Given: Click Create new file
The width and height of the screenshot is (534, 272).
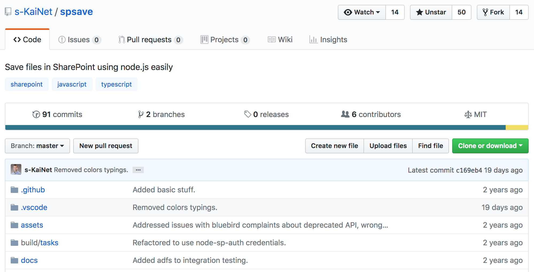Looking at the screenshot, I should coord(335,146).
